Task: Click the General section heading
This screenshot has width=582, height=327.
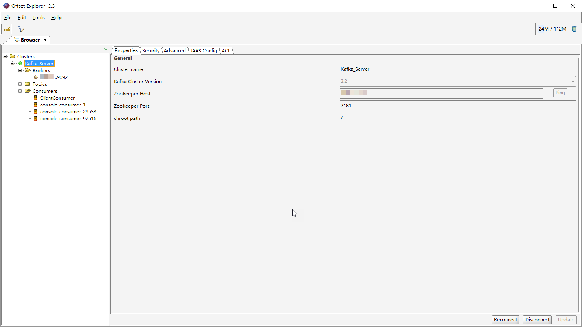Action: [123, 58]
